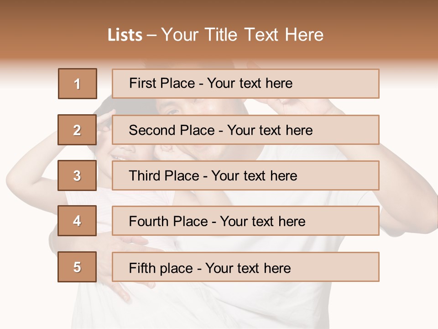Select the number 4 square
Viewport: 438px width, 329px height.
(x=77, y=221)
